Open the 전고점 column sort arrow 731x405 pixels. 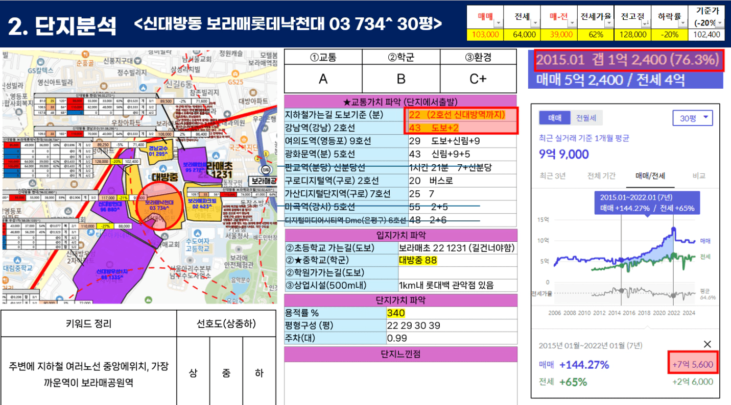click(645, 23)
